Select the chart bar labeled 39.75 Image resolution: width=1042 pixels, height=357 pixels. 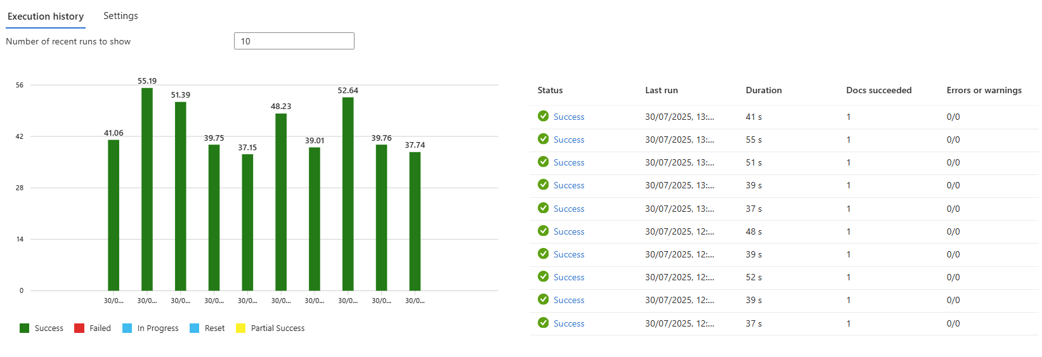click(x=214, y=217)
